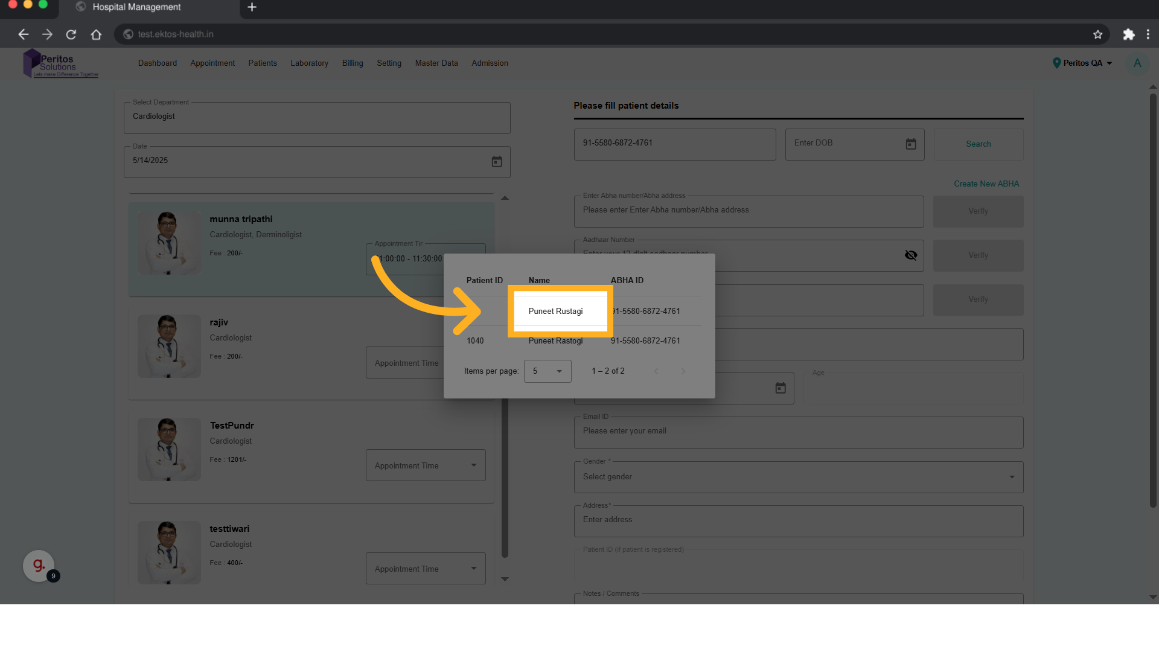Open TestPundr's Appointment Time dropdown
The height and width of the screenshot is (652, 1159).
(425, 465)
